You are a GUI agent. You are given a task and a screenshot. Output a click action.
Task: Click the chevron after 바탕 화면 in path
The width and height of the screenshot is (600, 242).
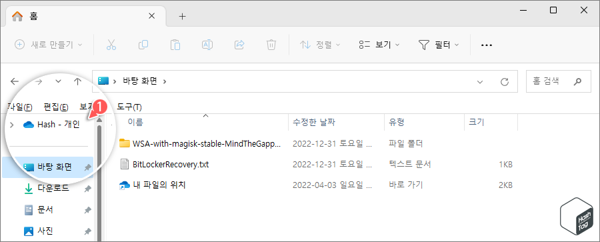pos(165,81)
